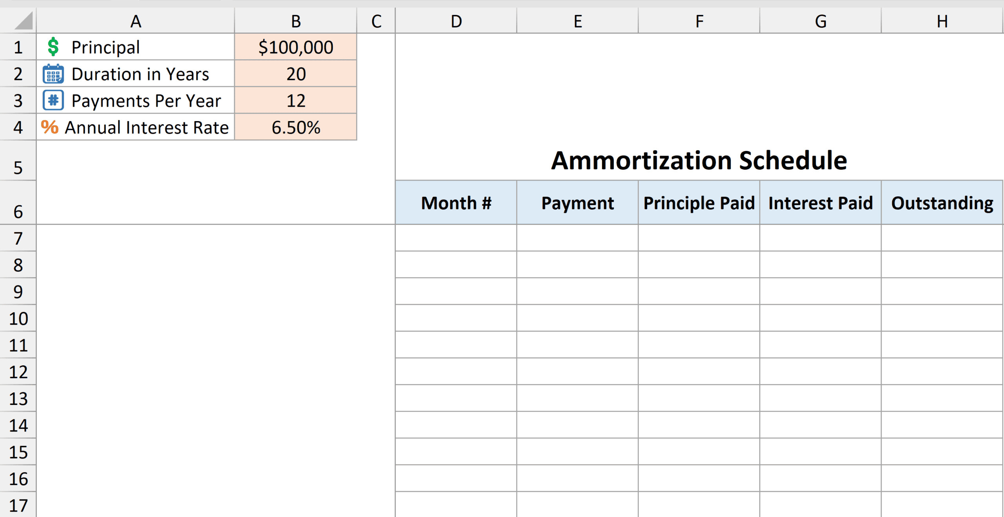Select column H header
This screenshot has width=1004, height=517.
pos(942,21)
